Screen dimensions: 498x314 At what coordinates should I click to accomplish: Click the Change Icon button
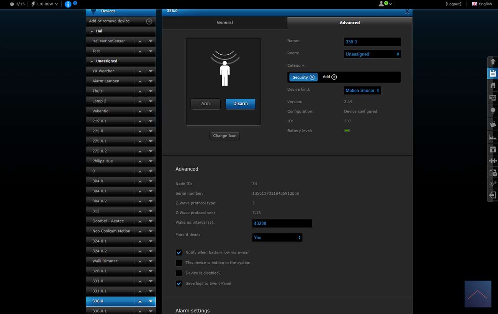click(x=224, y=136)
